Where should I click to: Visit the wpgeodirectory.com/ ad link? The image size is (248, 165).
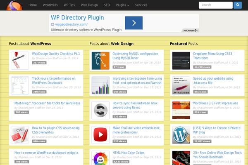click(72, 24)
